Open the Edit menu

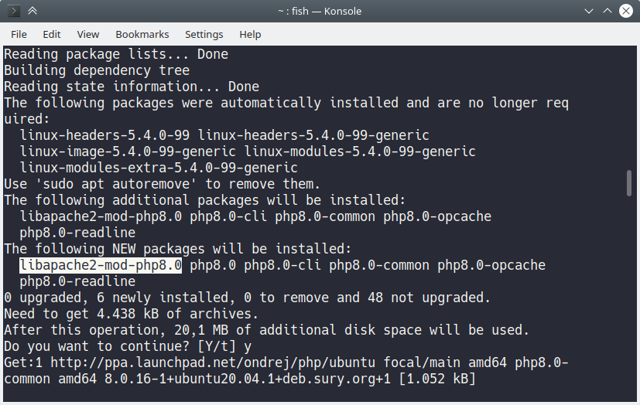point(52,34)
